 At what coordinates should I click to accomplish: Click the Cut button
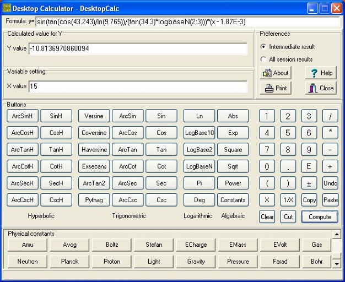click(288, 216)
